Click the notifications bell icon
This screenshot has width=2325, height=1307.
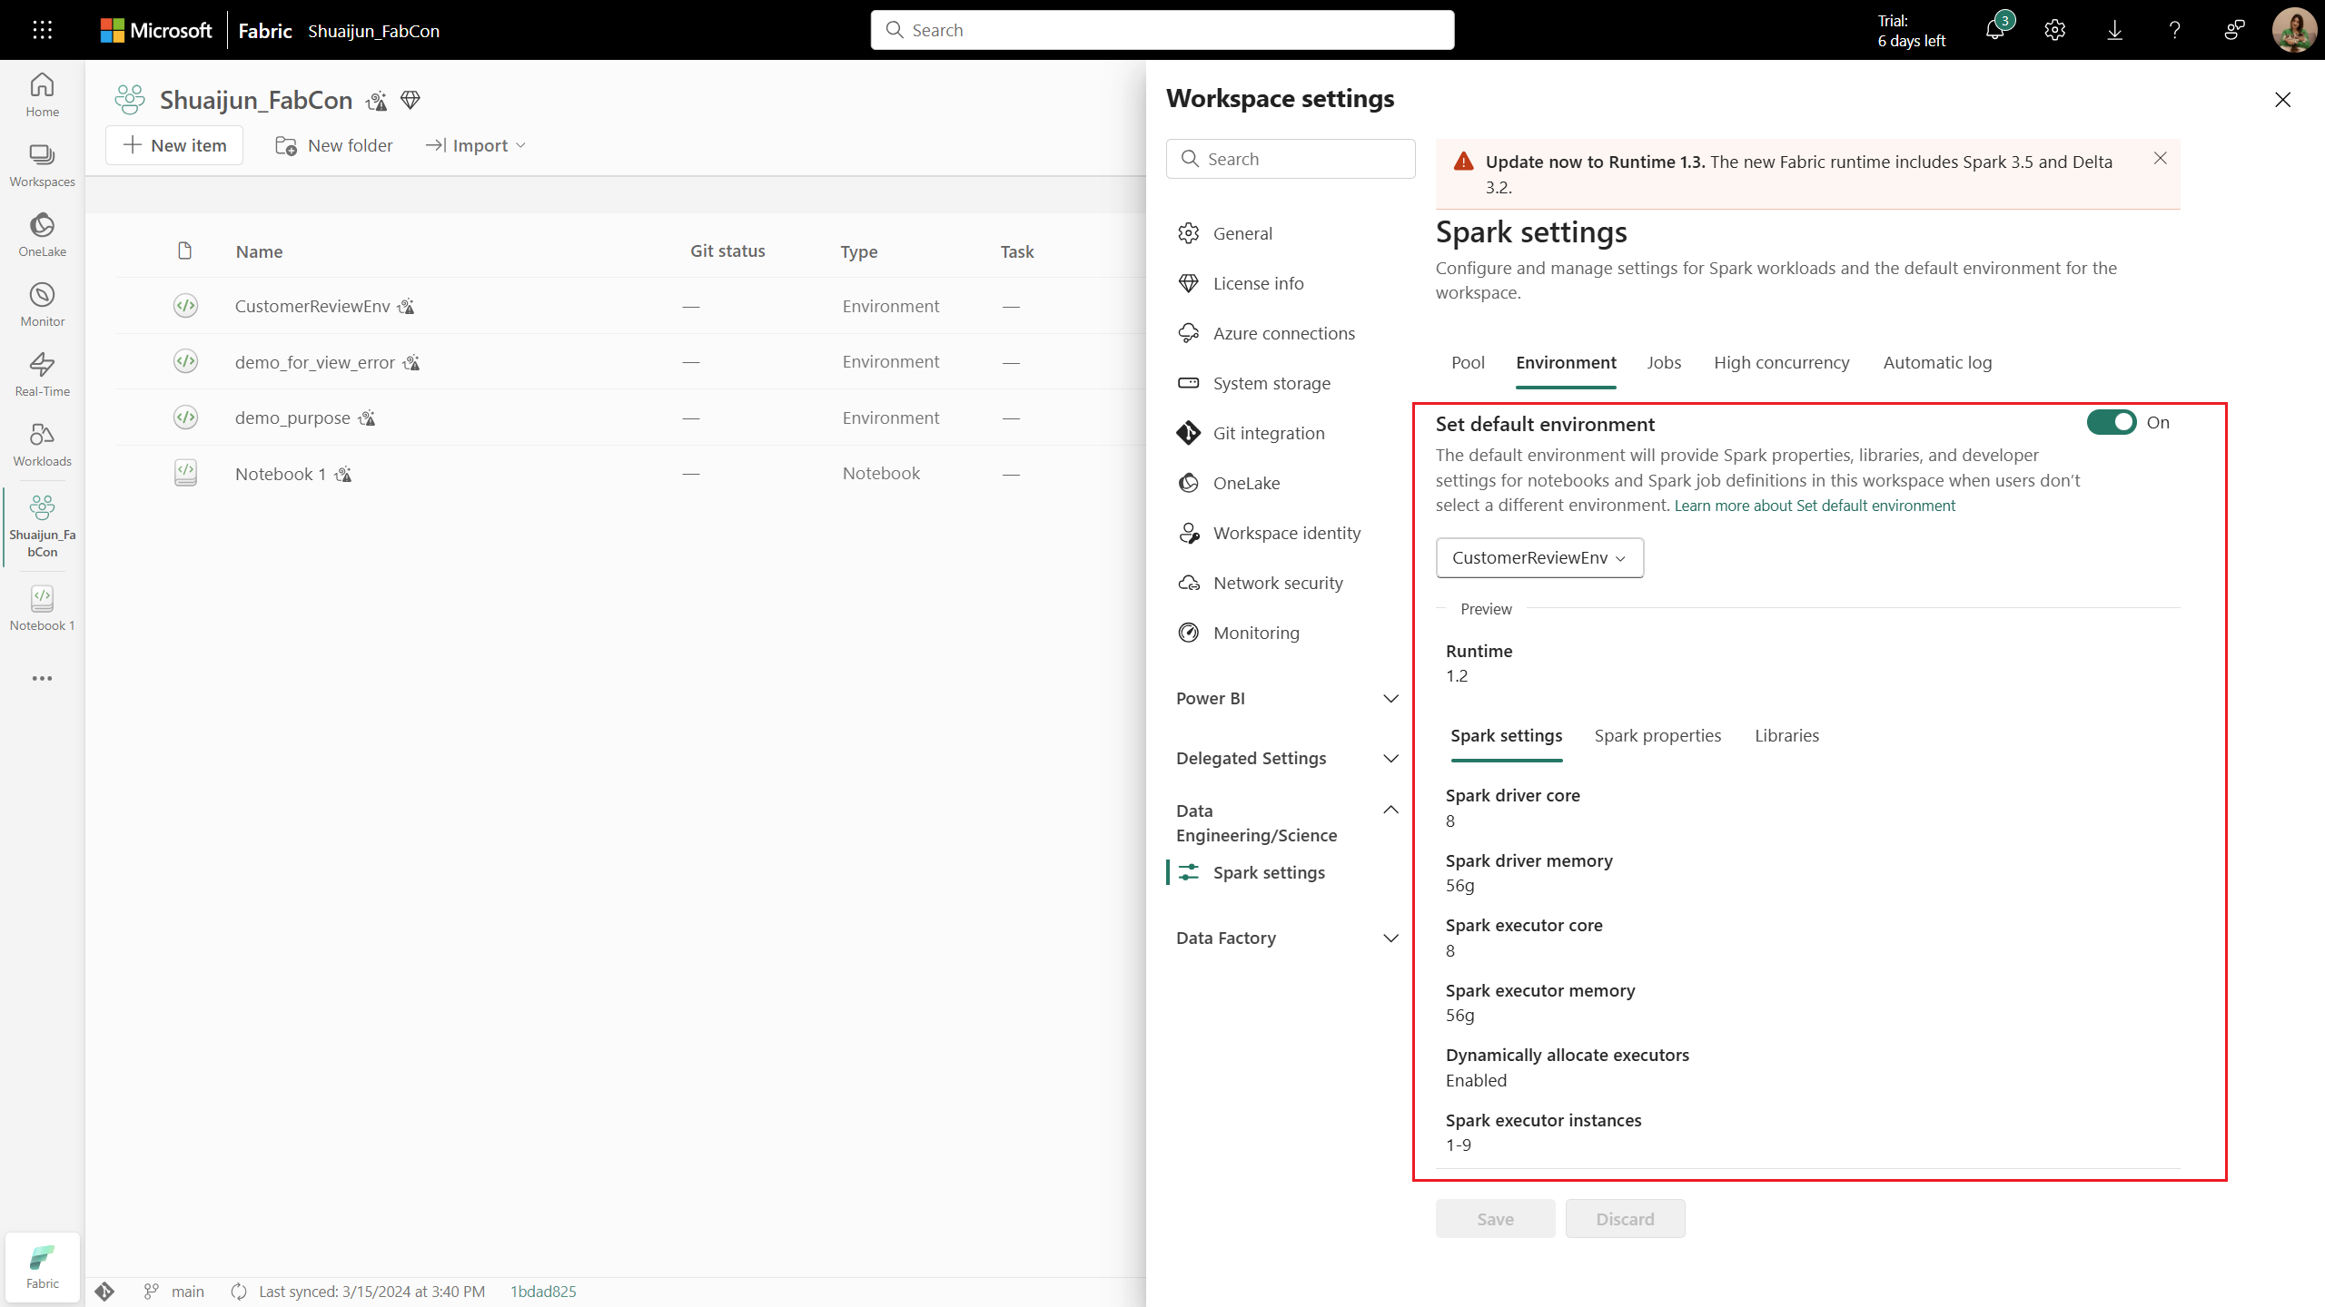pos(1994,30)
